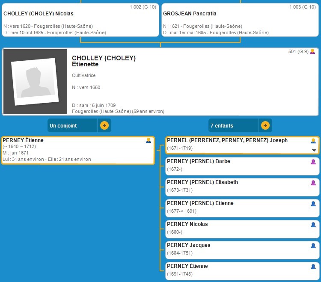Click the plus icon beside Un conjoint
The image size is (321, 282).
(104, 126)
